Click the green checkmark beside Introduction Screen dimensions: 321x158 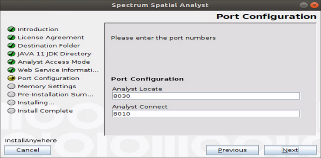pyautogui.click(x=11, y=29)
